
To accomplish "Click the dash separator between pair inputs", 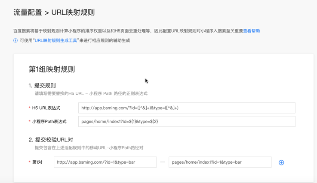I will [x=163, y=162].
